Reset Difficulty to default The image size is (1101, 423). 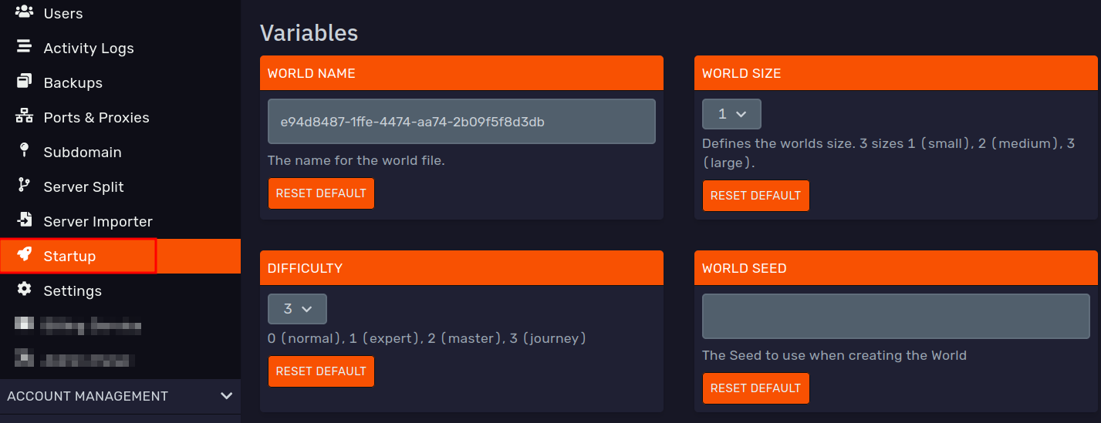(321, 371)
